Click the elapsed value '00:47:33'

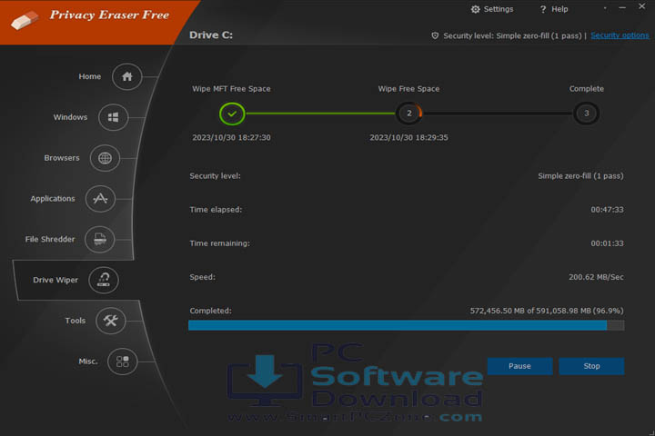607,210
